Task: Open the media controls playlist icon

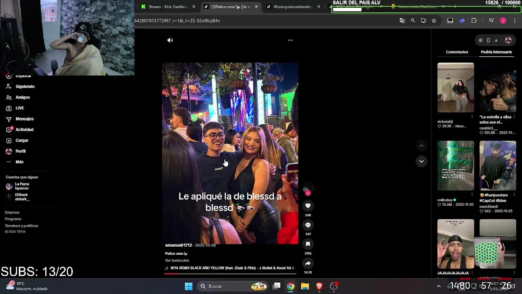Action: point(491,20)
